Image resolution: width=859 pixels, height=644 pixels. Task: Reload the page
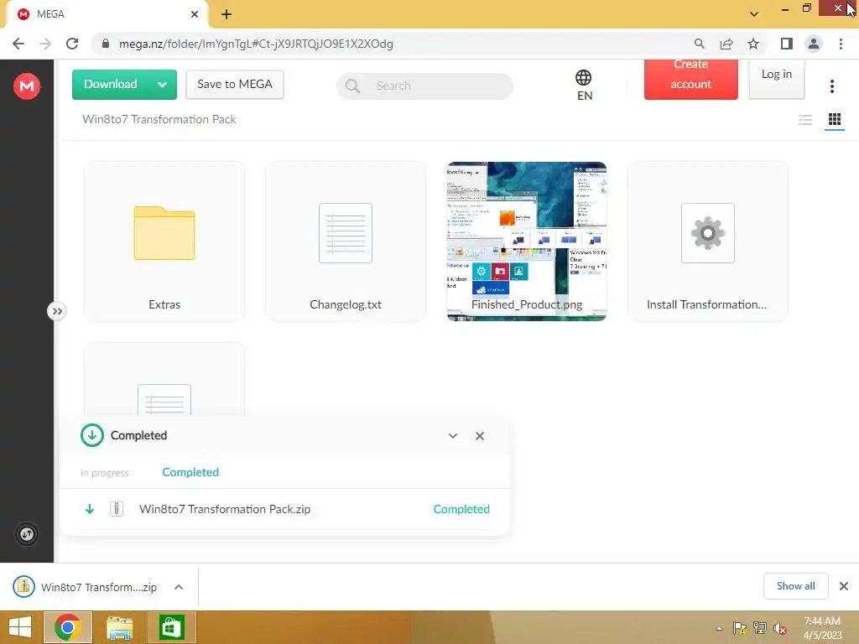click(72, 44)
